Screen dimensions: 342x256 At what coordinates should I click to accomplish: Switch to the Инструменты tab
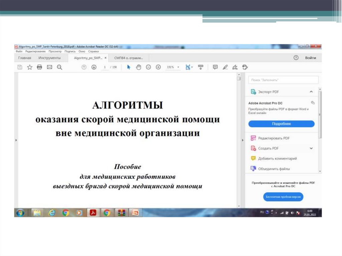[x=49, y=58]
